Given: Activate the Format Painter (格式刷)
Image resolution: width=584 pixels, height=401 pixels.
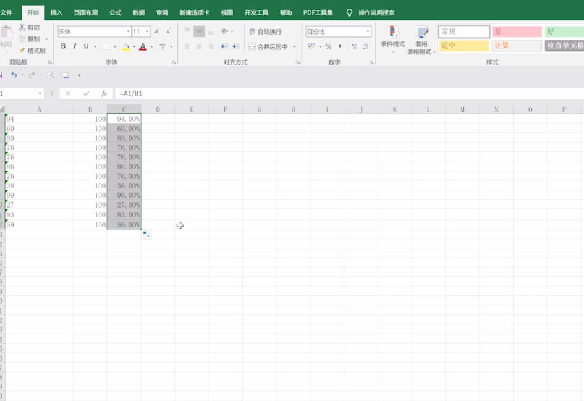Looking at the screenshot, I should click(32, 50).
